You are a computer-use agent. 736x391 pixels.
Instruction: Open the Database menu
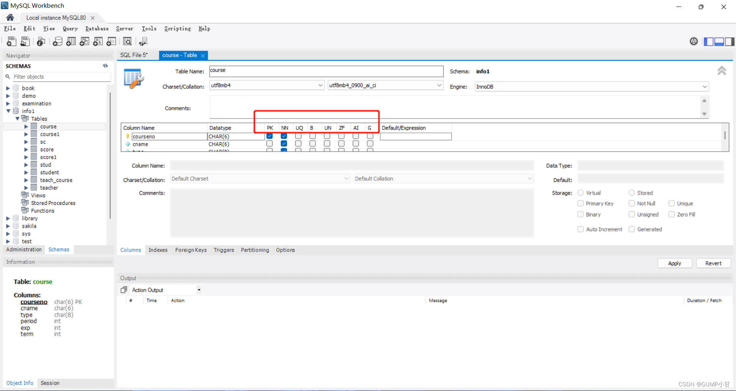[x=97, y=28]
